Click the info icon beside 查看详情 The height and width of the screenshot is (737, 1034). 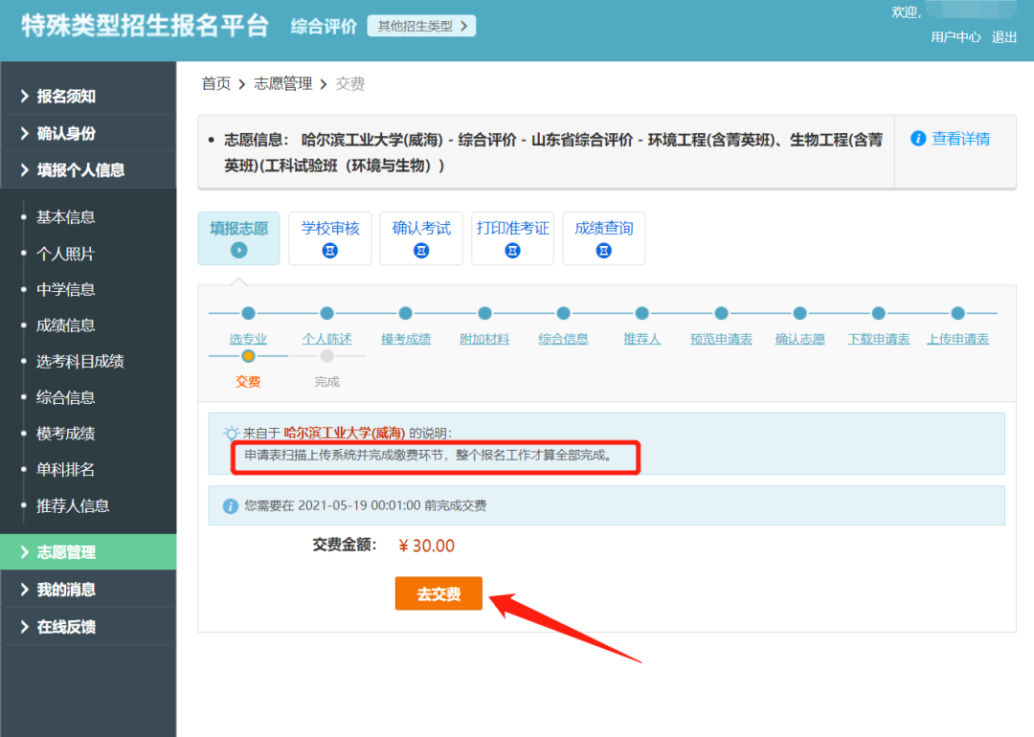click(x=918, y=139)
